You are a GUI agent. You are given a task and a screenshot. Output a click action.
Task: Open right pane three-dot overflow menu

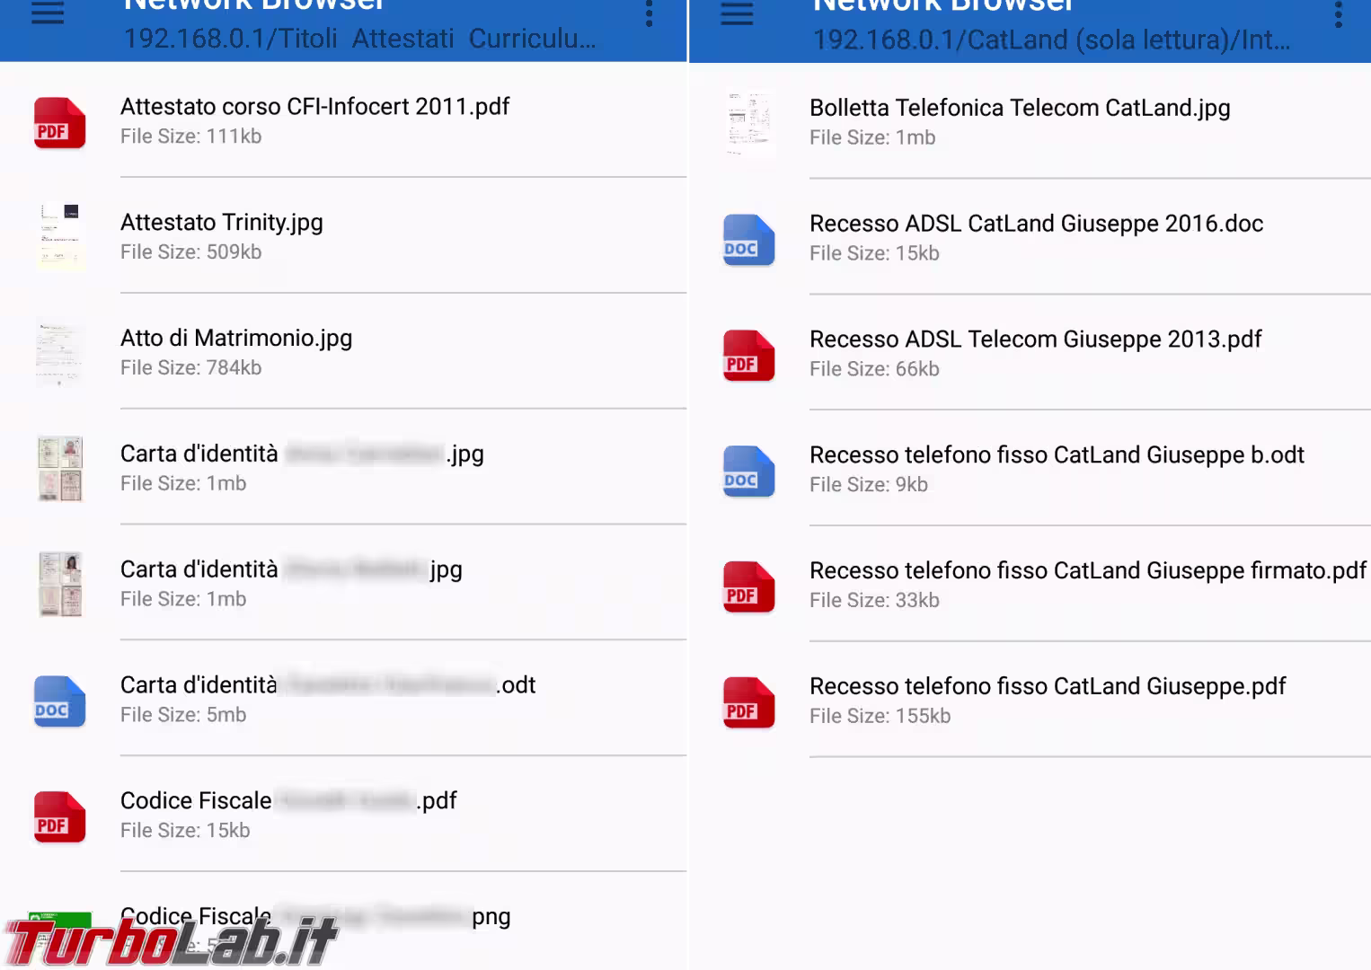[x=1338, y=13]
